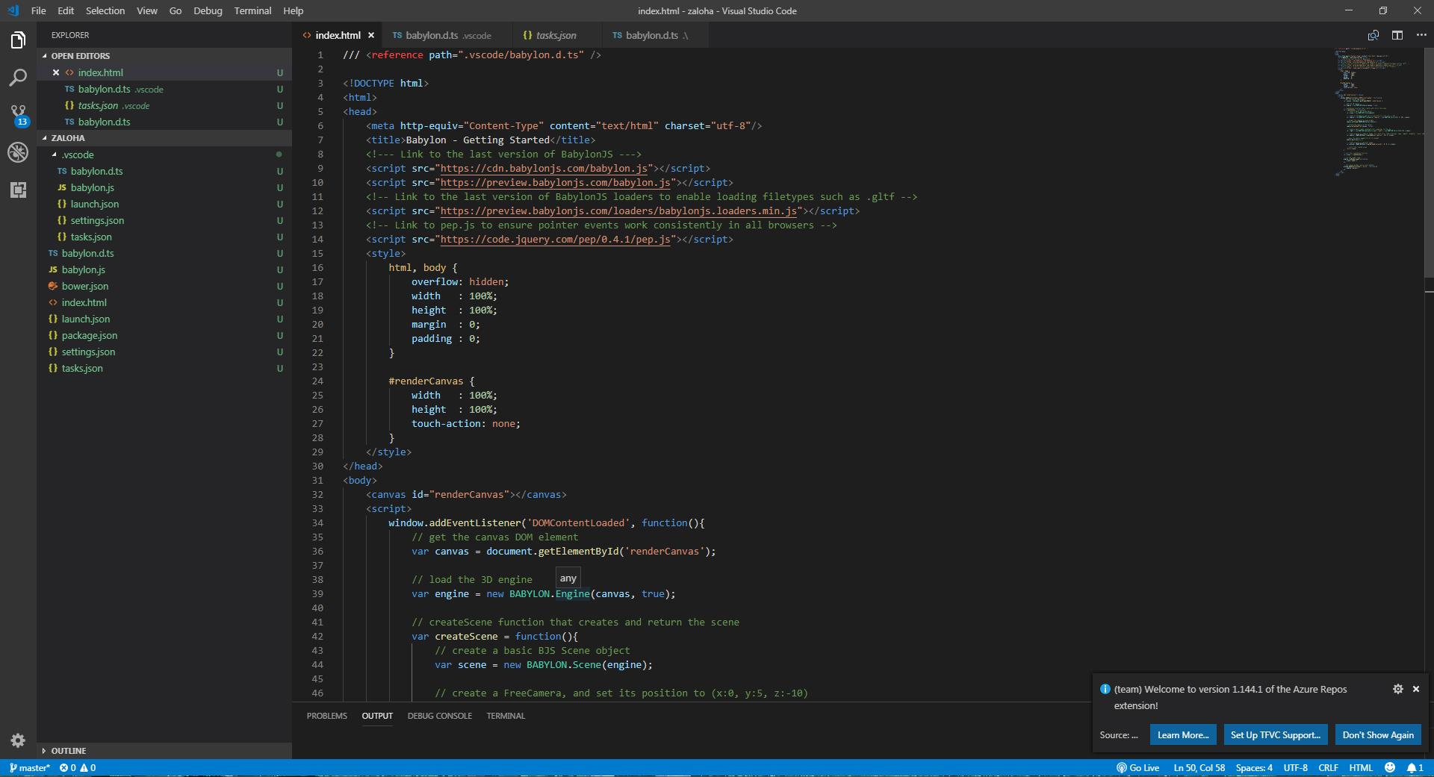The width and height of the screenshot is (1434, 777).
Task: Click the Learn More button
Action: [1183, 734]
